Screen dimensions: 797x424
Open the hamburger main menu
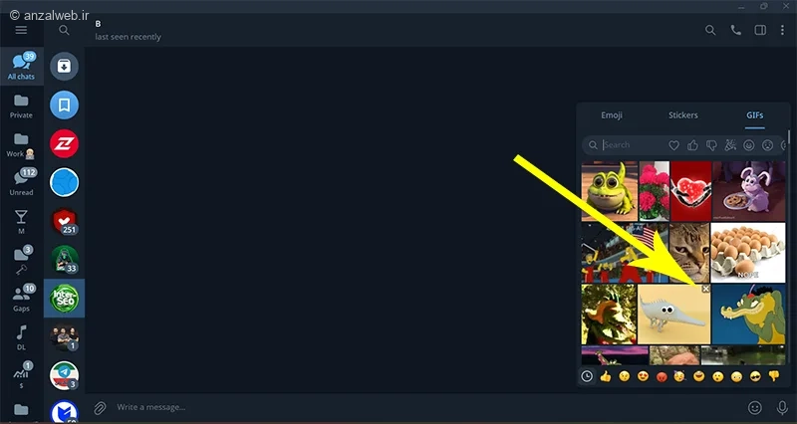(x=21, y=30)
